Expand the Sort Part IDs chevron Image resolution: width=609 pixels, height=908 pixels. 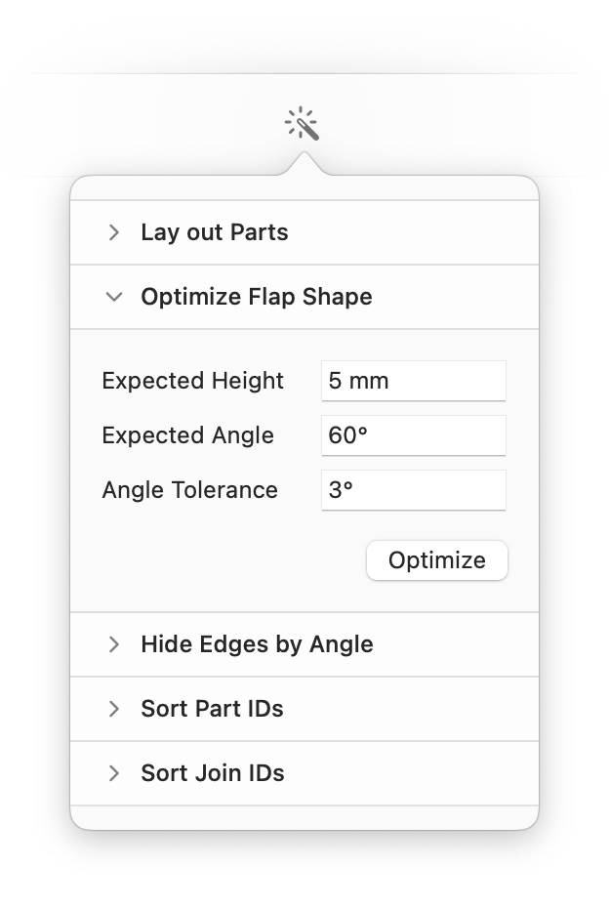pyautogui.click(x=114, y=709)
